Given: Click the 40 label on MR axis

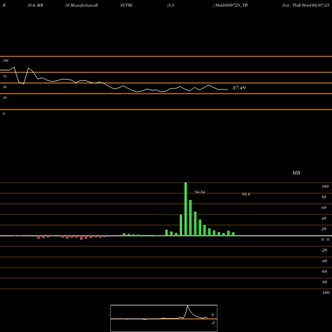Looking at the screenshot, I should tap(324, 218).
